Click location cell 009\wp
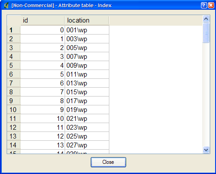Viewport: 216px width, 174px height. click(x=87, y=66)
